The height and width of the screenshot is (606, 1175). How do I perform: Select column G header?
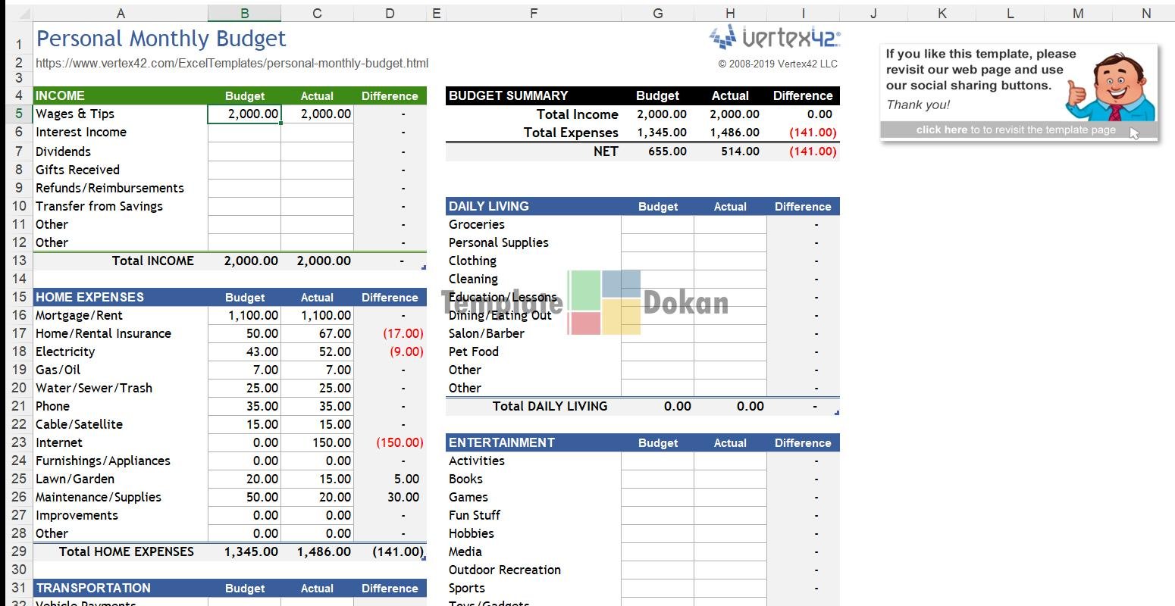(x=657, y=13)
